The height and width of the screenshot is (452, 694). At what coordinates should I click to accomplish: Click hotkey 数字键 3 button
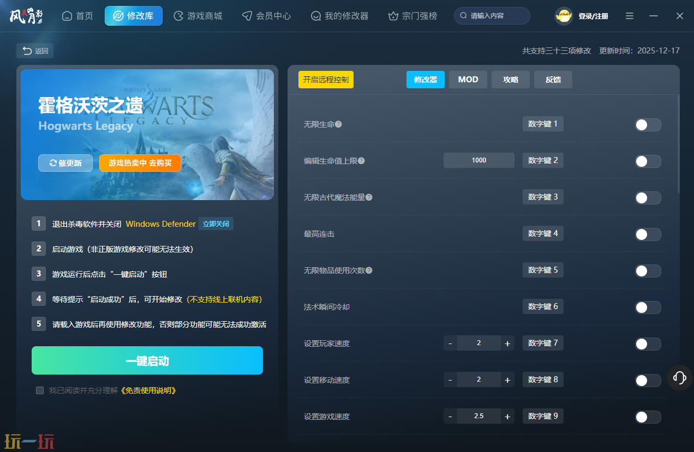pos(543,197)
